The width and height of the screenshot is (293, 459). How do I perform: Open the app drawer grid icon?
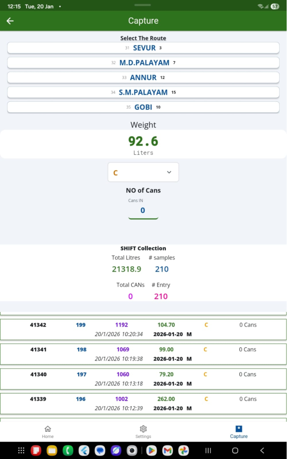pos(21,450)
